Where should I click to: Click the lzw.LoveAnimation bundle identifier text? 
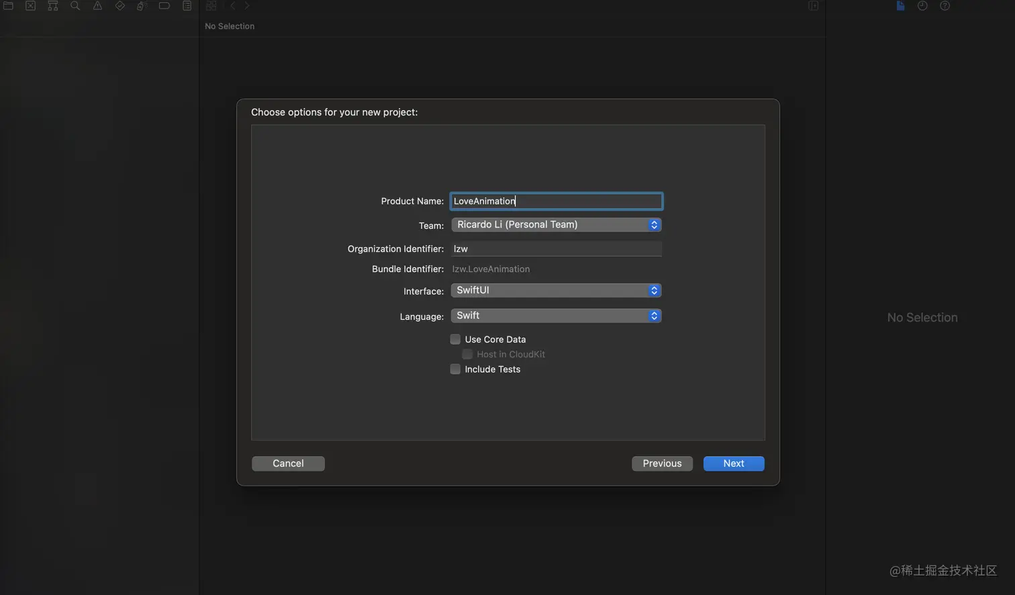491,269
